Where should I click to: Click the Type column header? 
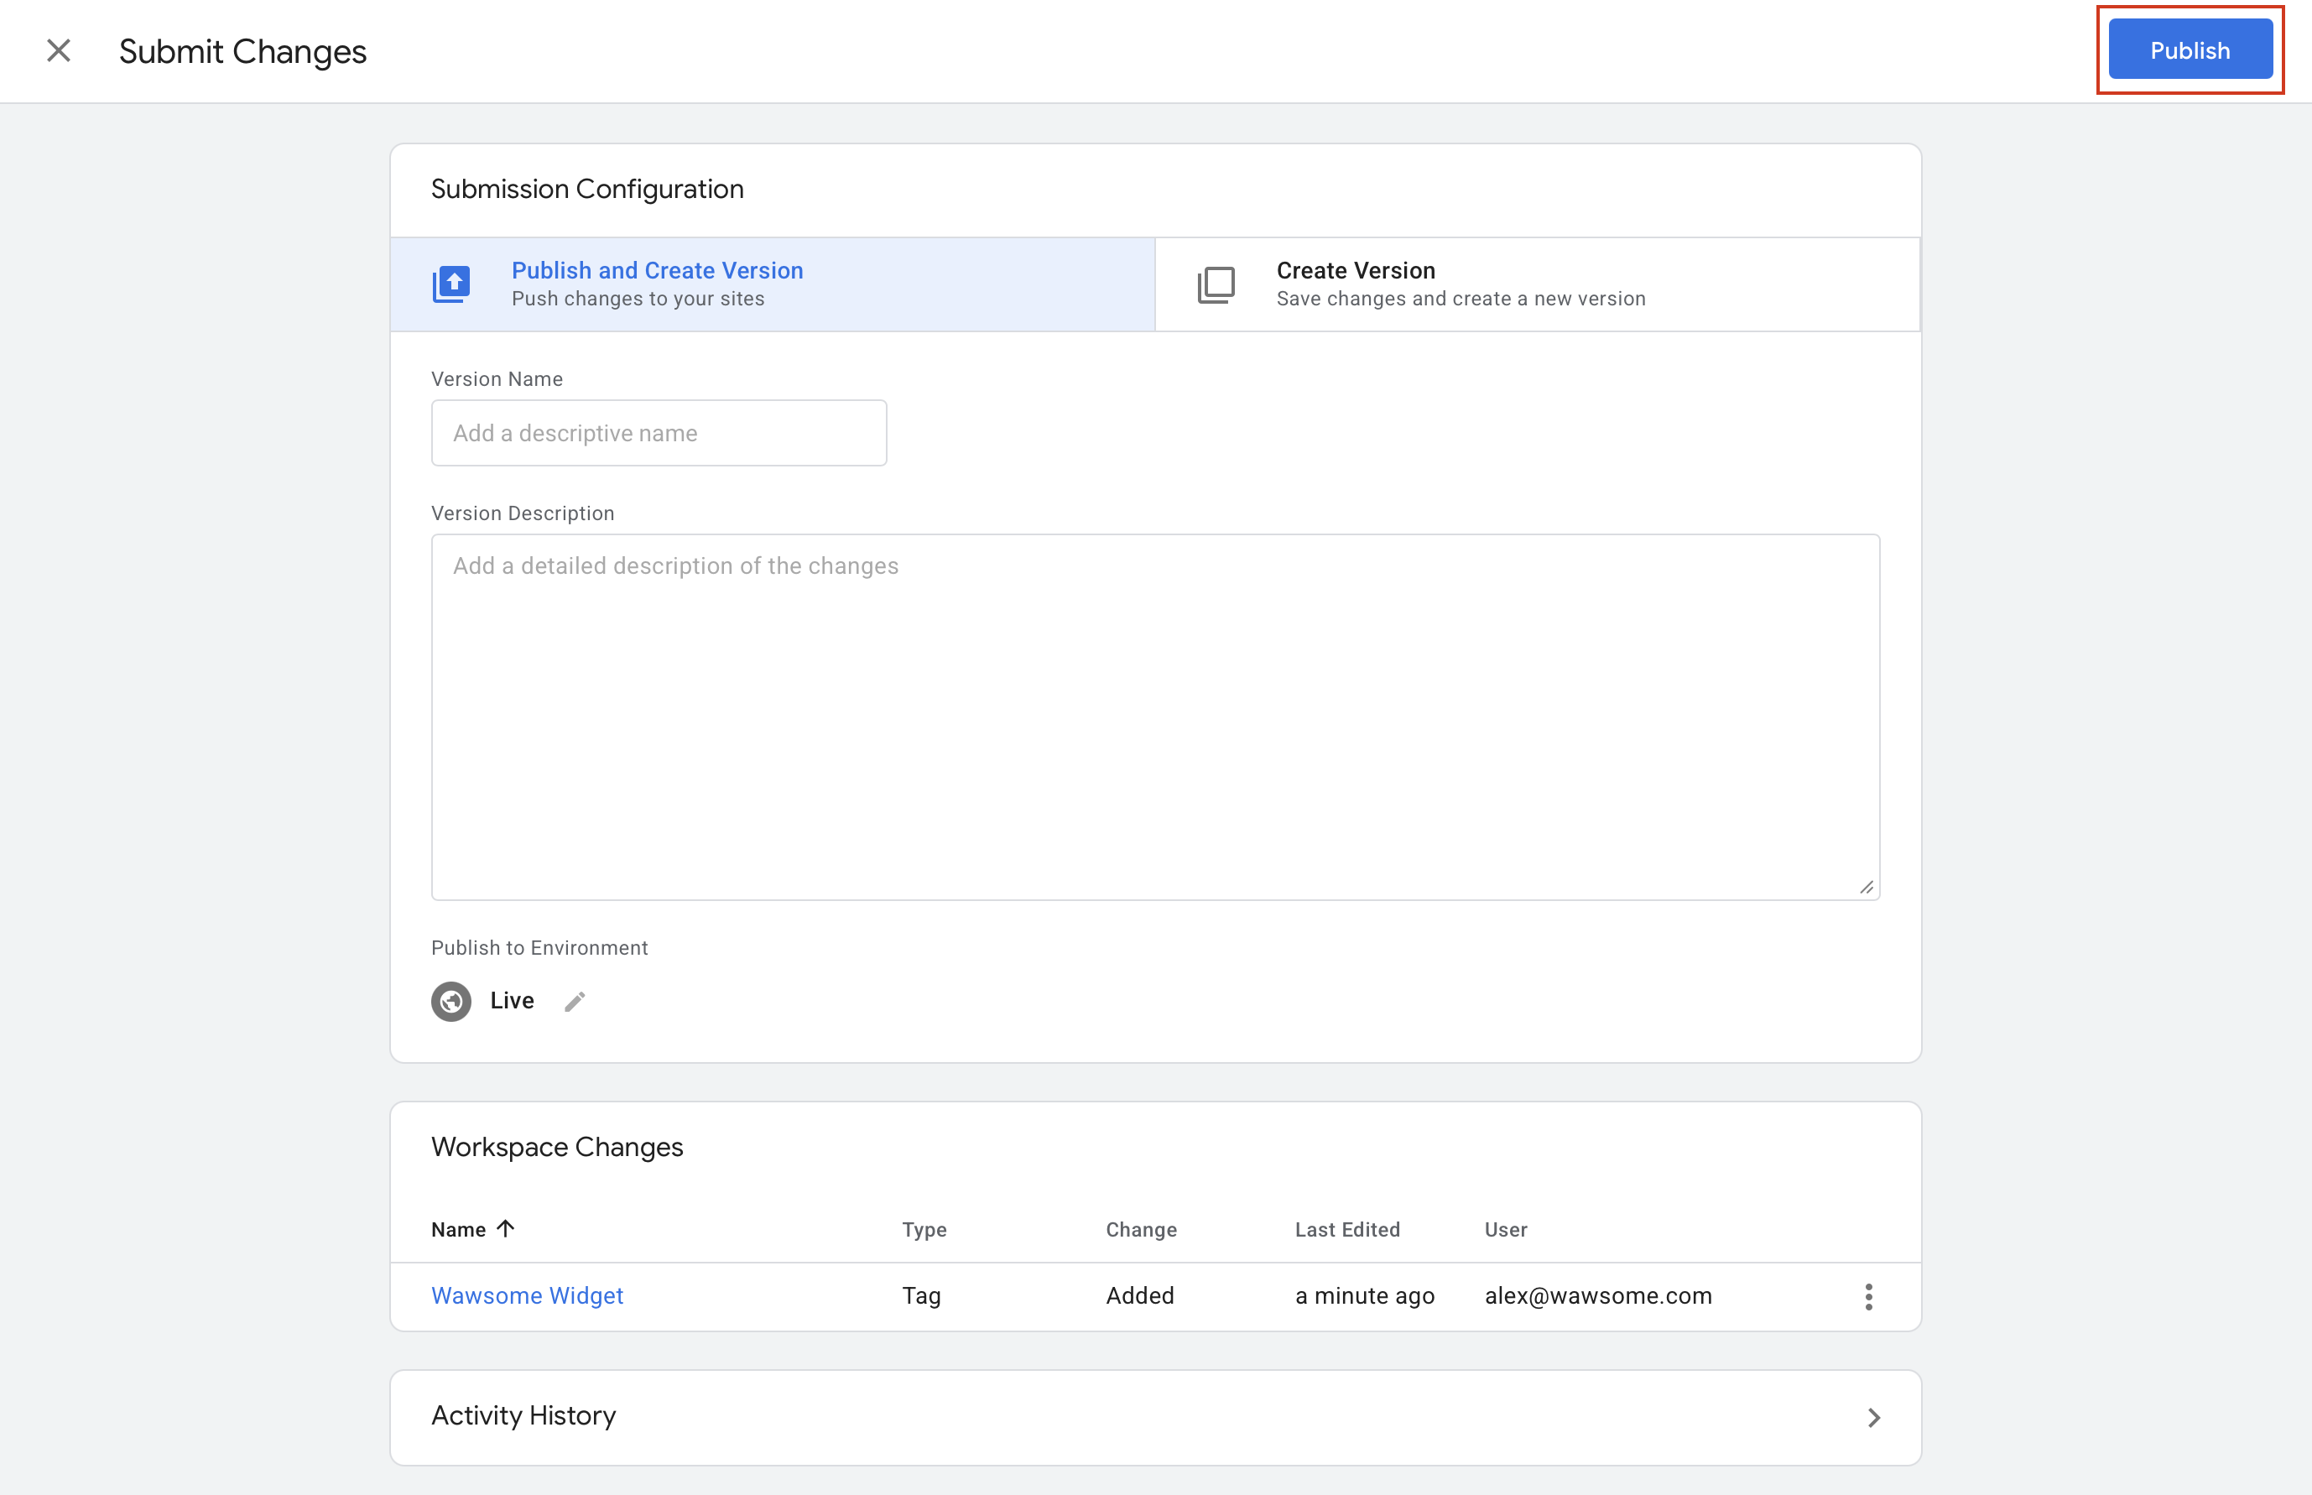point(923,1229)
